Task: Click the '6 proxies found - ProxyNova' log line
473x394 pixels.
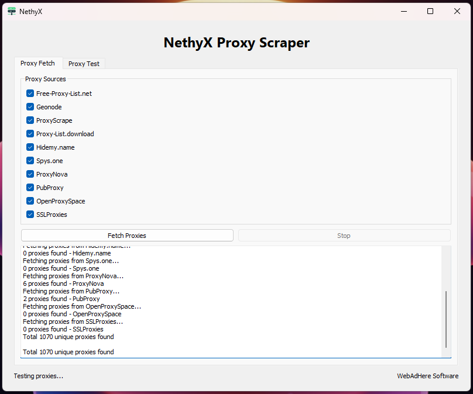Action: (x=63, y=284)
